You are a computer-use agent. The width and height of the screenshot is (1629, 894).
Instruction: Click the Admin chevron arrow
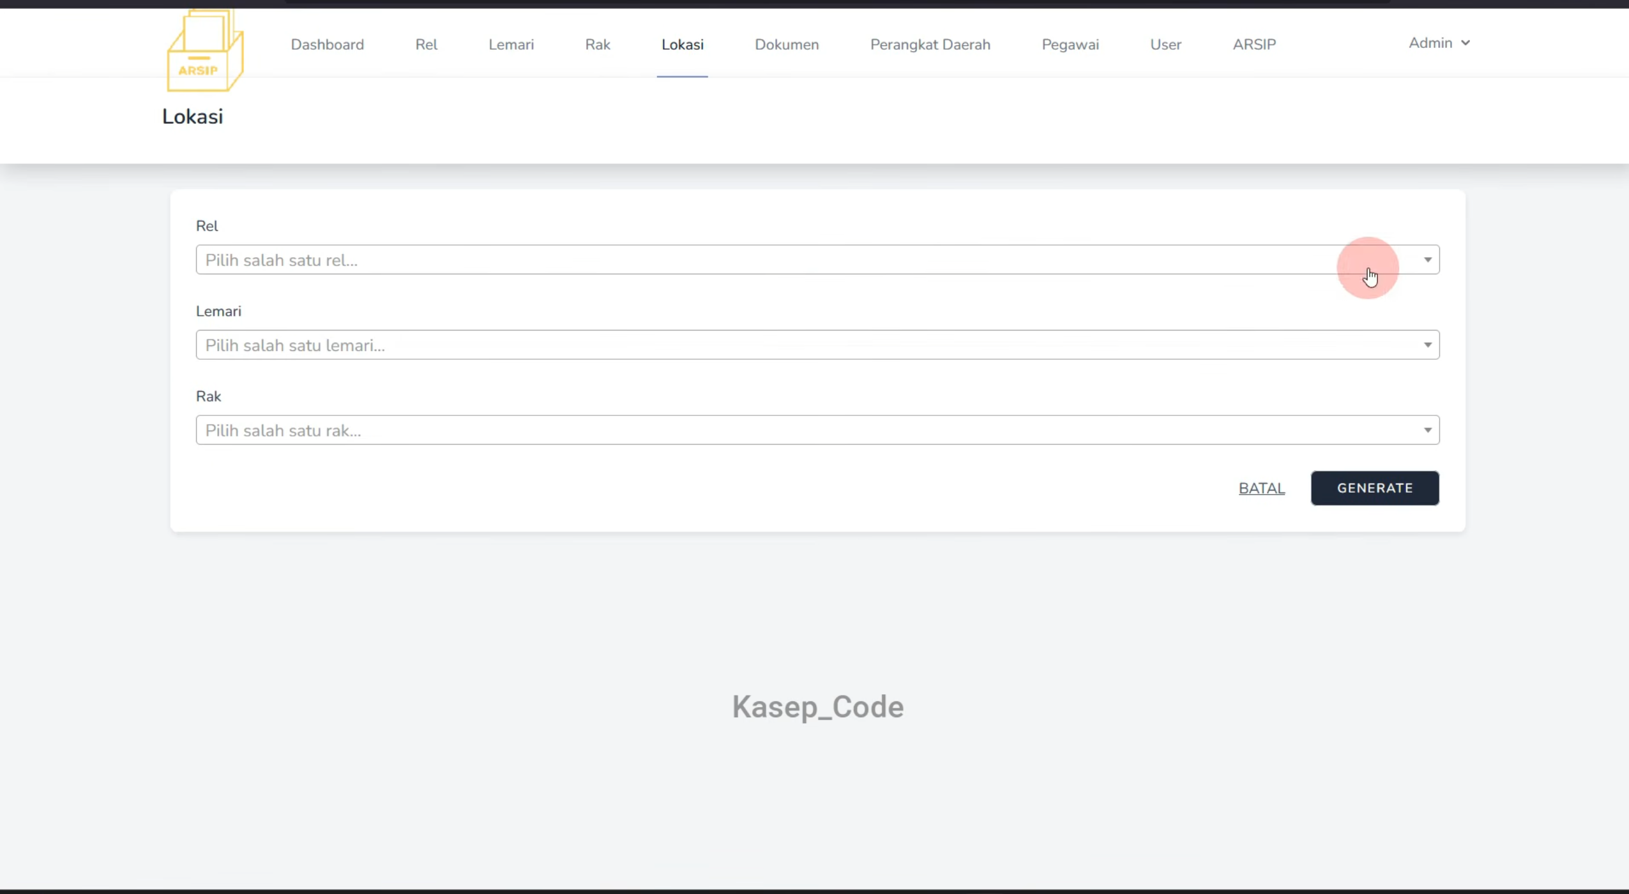1465,43
